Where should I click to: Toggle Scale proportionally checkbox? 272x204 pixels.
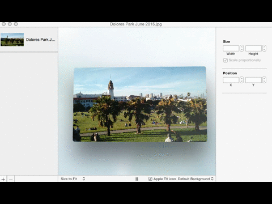226,60
